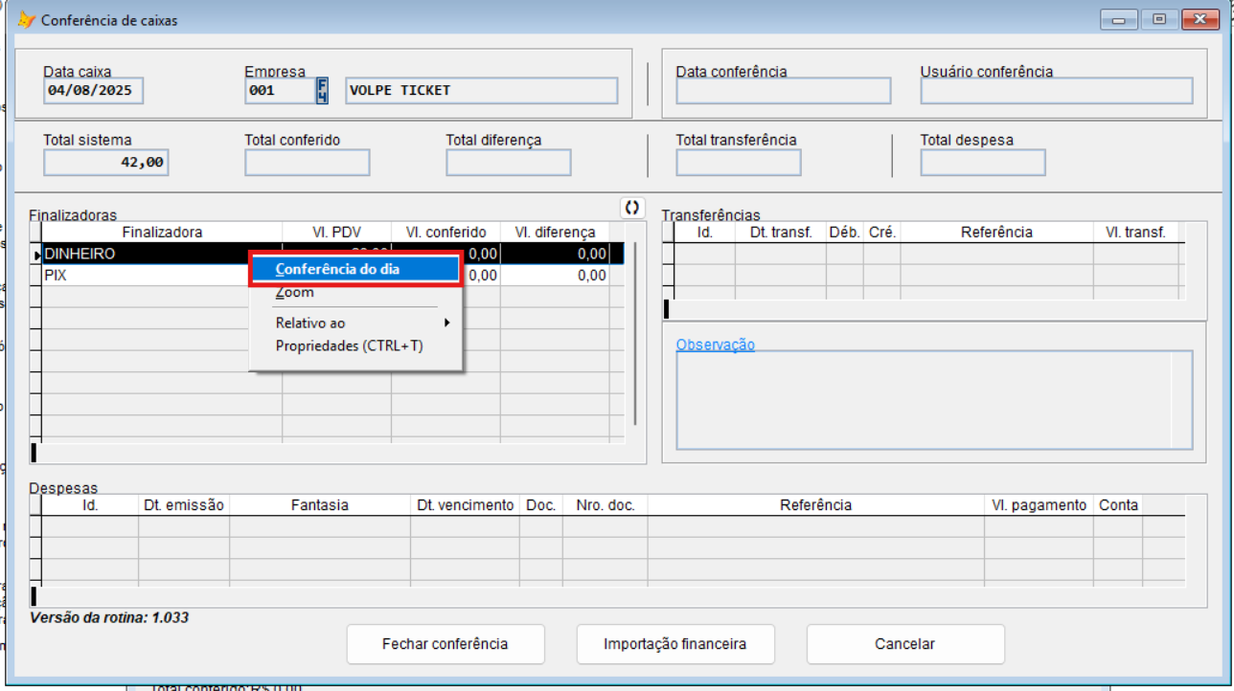This screenshot has height=691, width=1234.
Task: Click the Data caixa date field
Action: click(93, 91)
